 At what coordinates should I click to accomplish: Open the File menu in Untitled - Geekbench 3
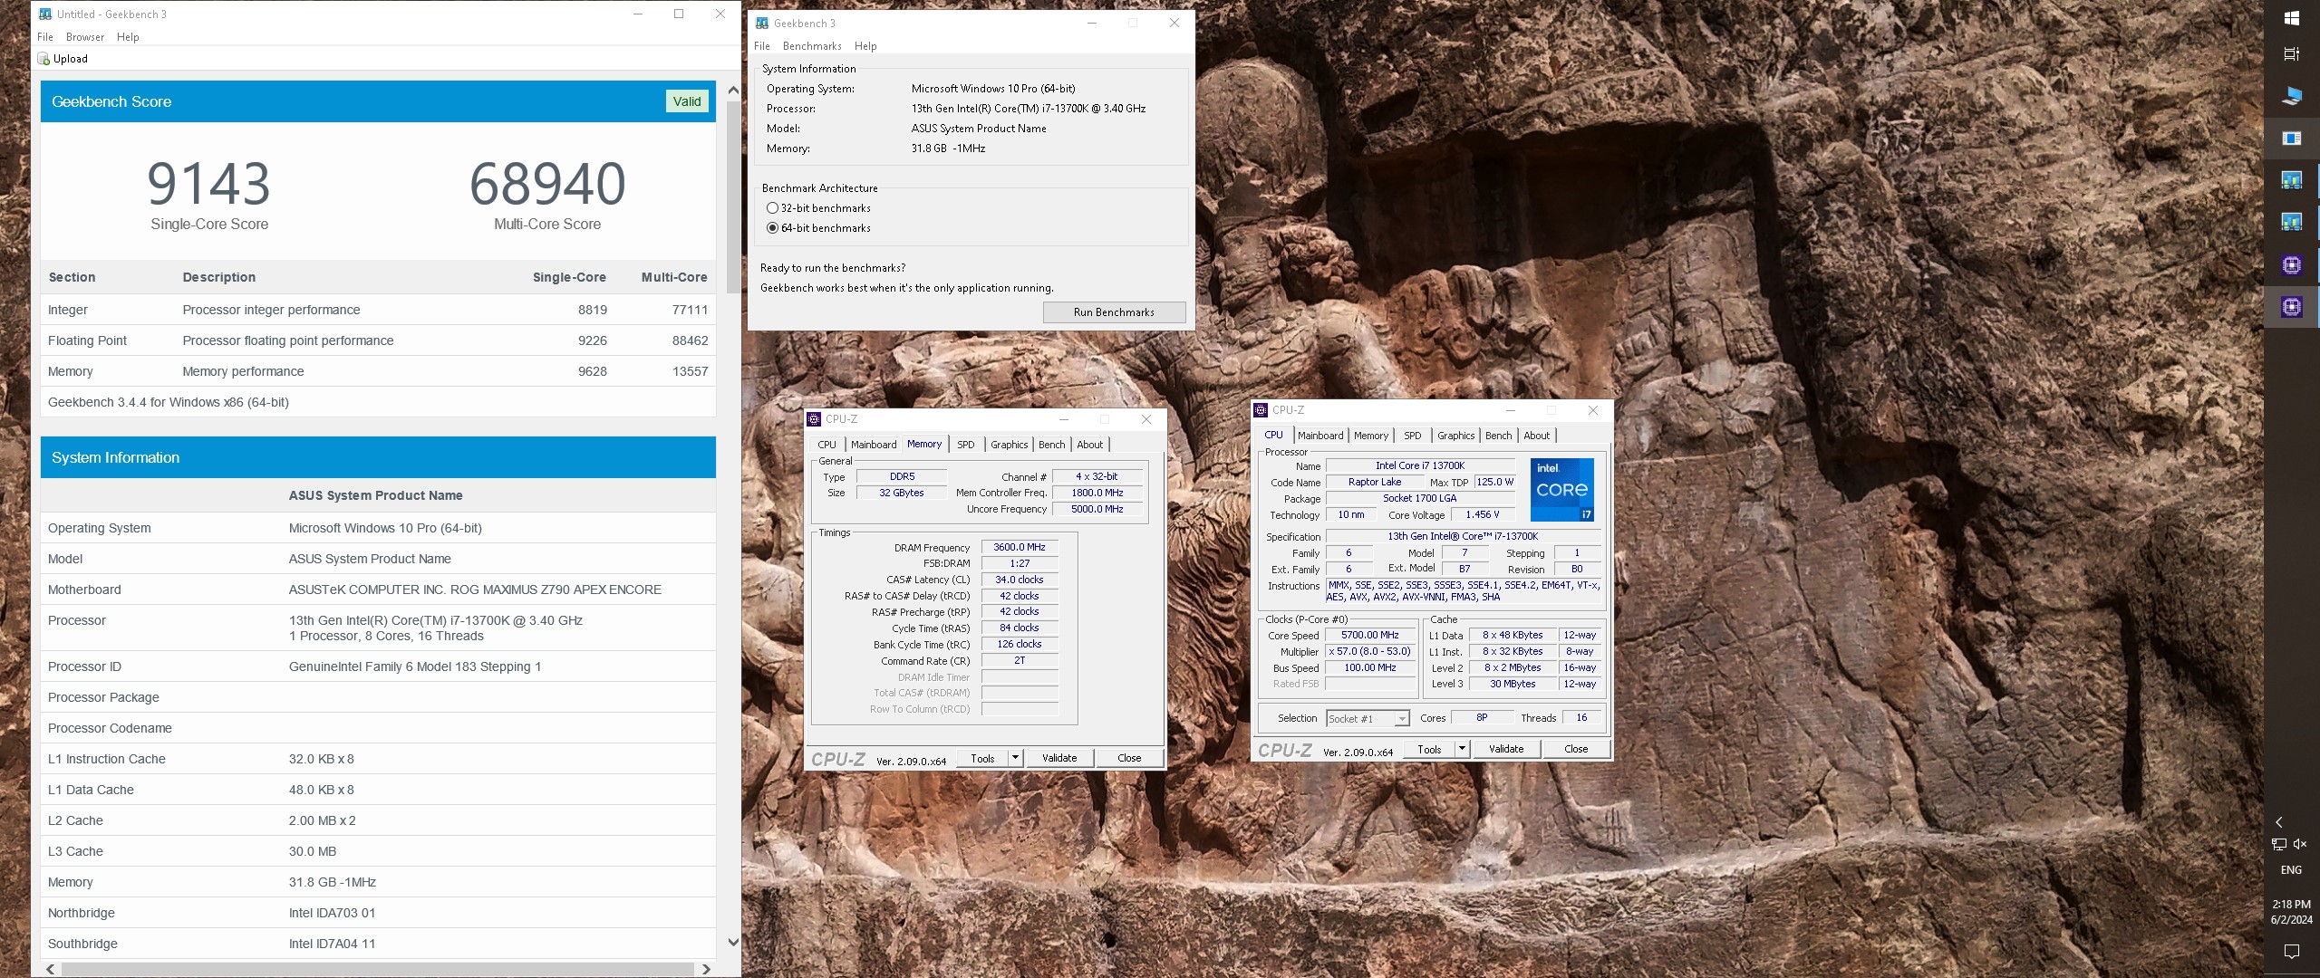point(45,37)
